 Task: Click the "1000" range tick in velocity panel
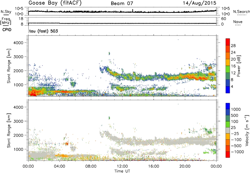18,149
